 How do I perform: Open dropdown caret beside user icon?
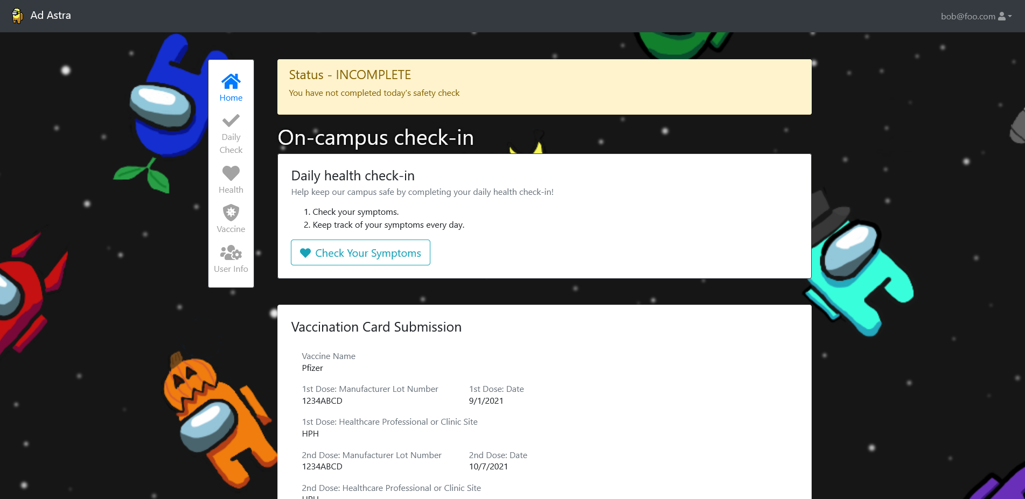(1010, 16)
